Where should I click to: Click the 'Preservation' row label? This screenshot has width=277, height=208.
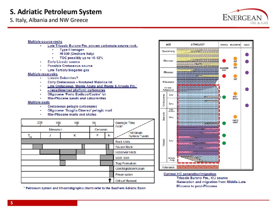coord(124,174)
